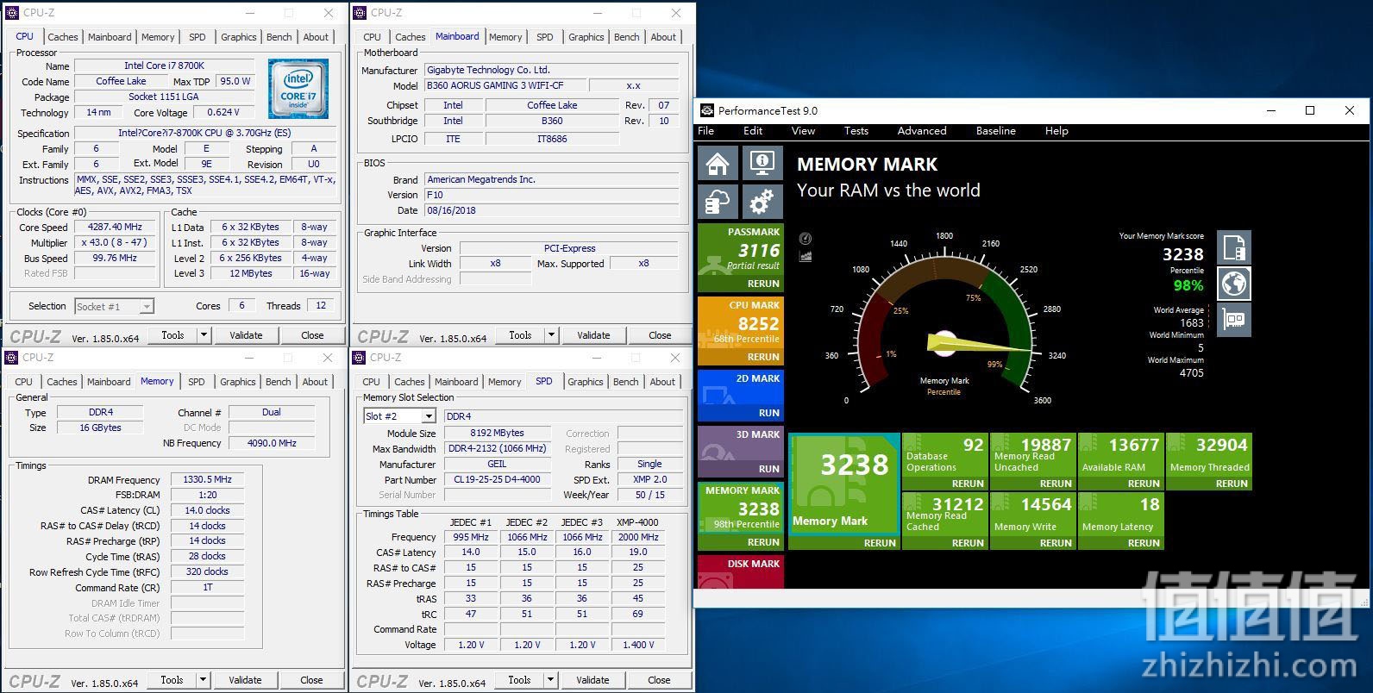The image size is (1373, 693).
Task: Open the Memory Read Cached tile
Action: click(x=944, y=521)
